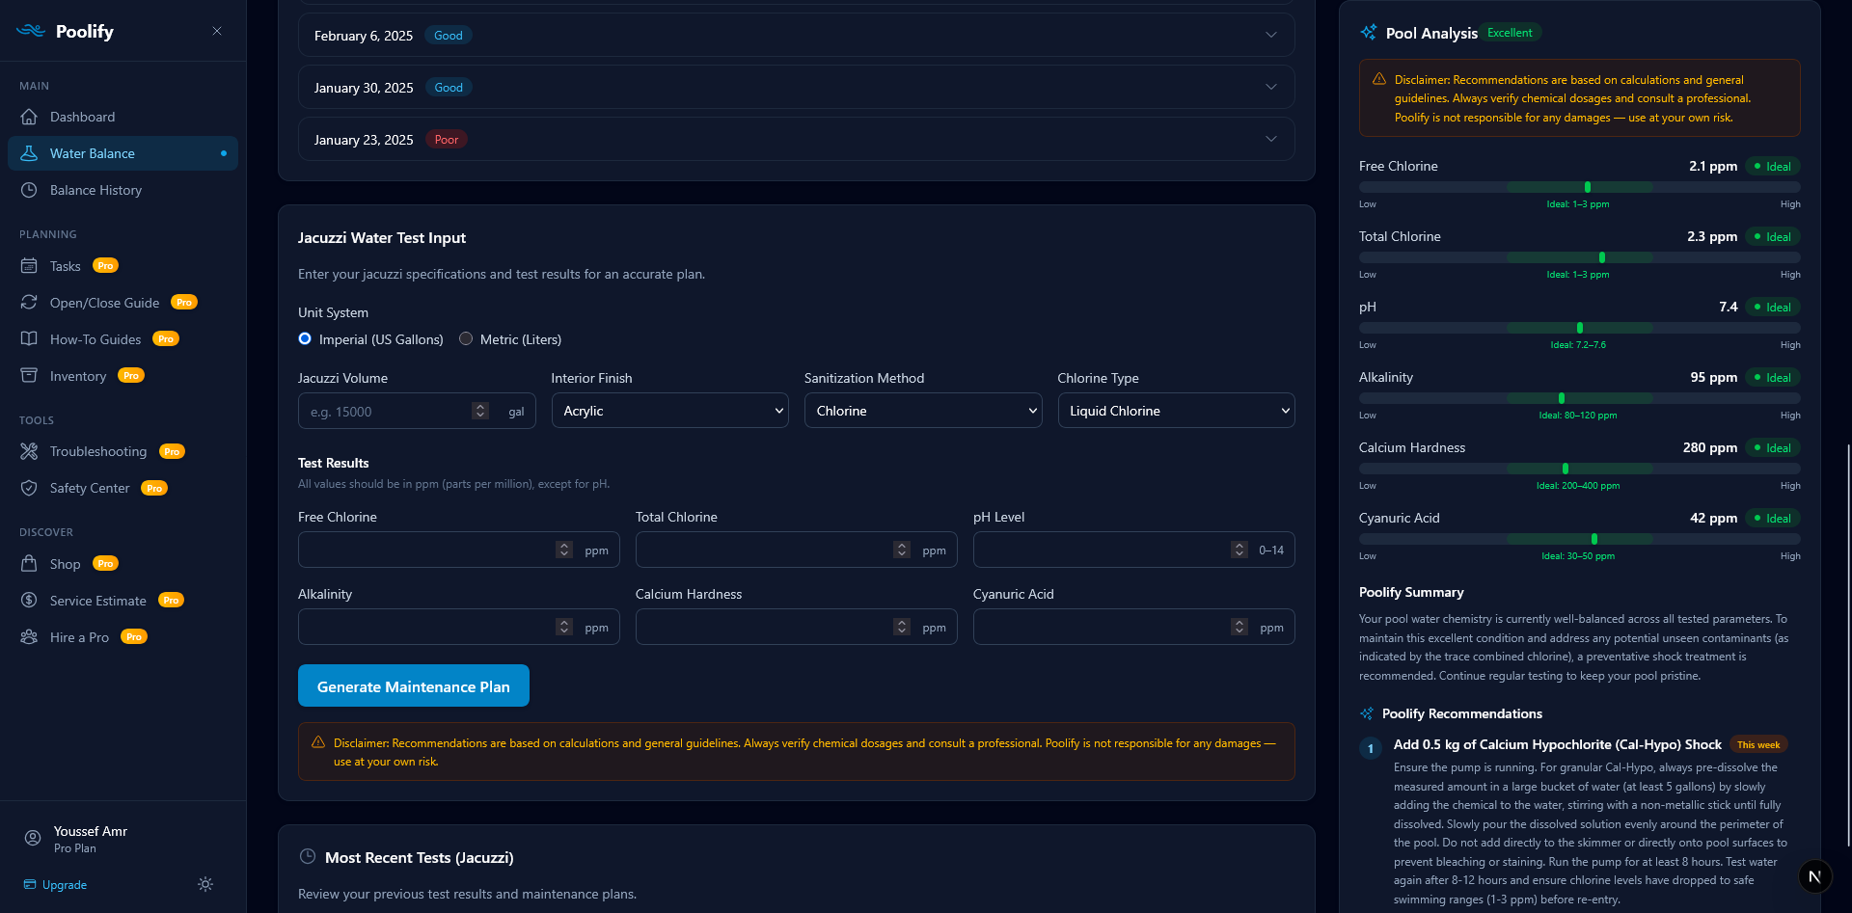Click Generate Maintenance Plan button
This screenshot has width=1852, height=913.
[x=414, y=685]
